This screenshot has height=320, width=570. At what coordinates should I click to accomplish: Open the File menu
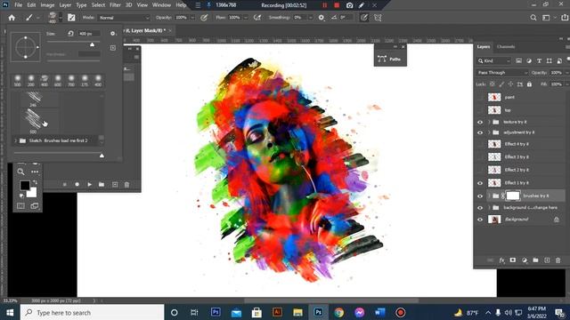tap(18, 5)
